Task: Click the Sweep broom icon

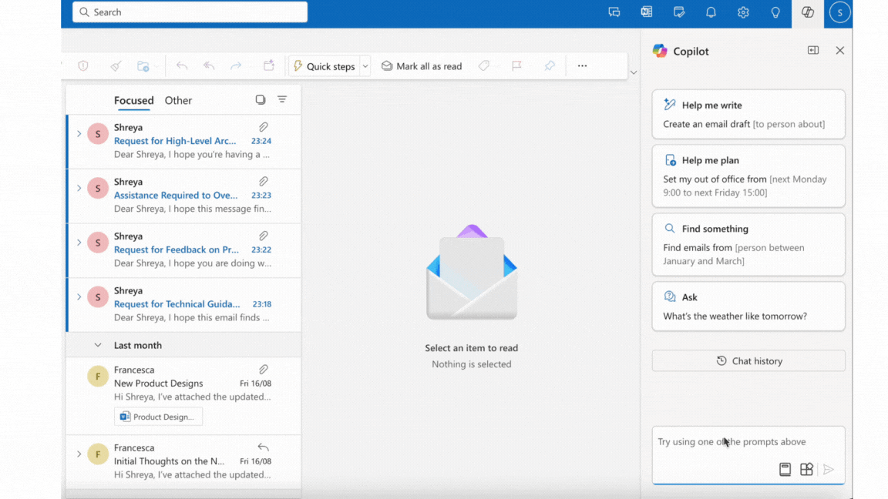Action: click(116, 66)
